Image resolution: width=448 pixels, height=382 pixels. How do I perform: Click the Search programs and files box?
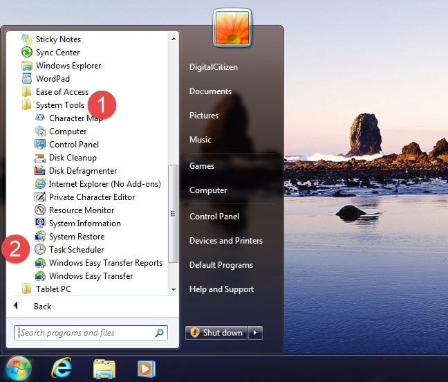[91, 333]
